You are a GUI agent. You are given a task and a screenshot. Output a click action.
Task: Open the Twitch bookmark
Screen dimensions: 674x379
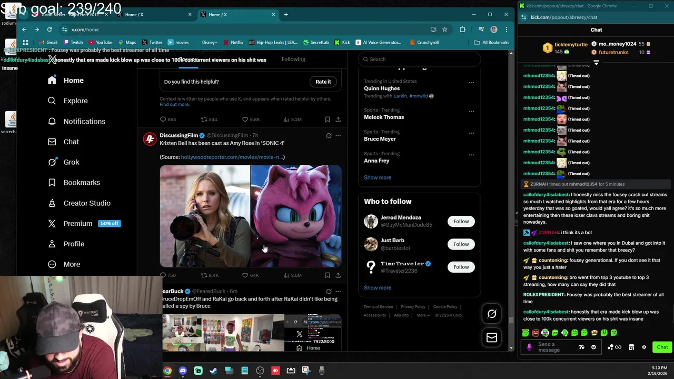coord(73,42)
